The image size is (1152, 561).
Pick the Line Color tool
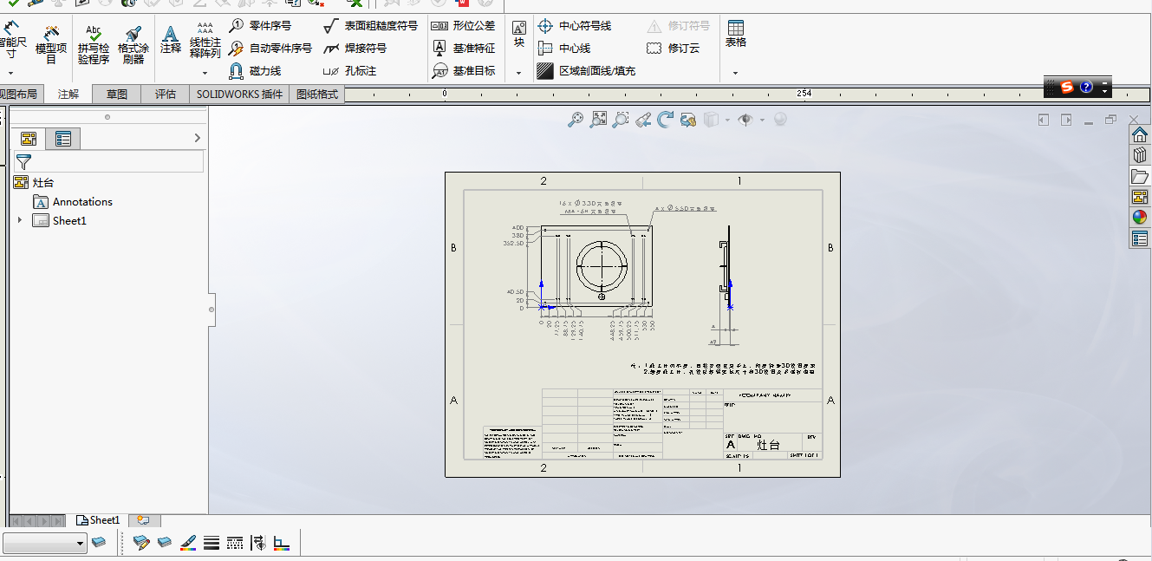[x=188, y=544]
